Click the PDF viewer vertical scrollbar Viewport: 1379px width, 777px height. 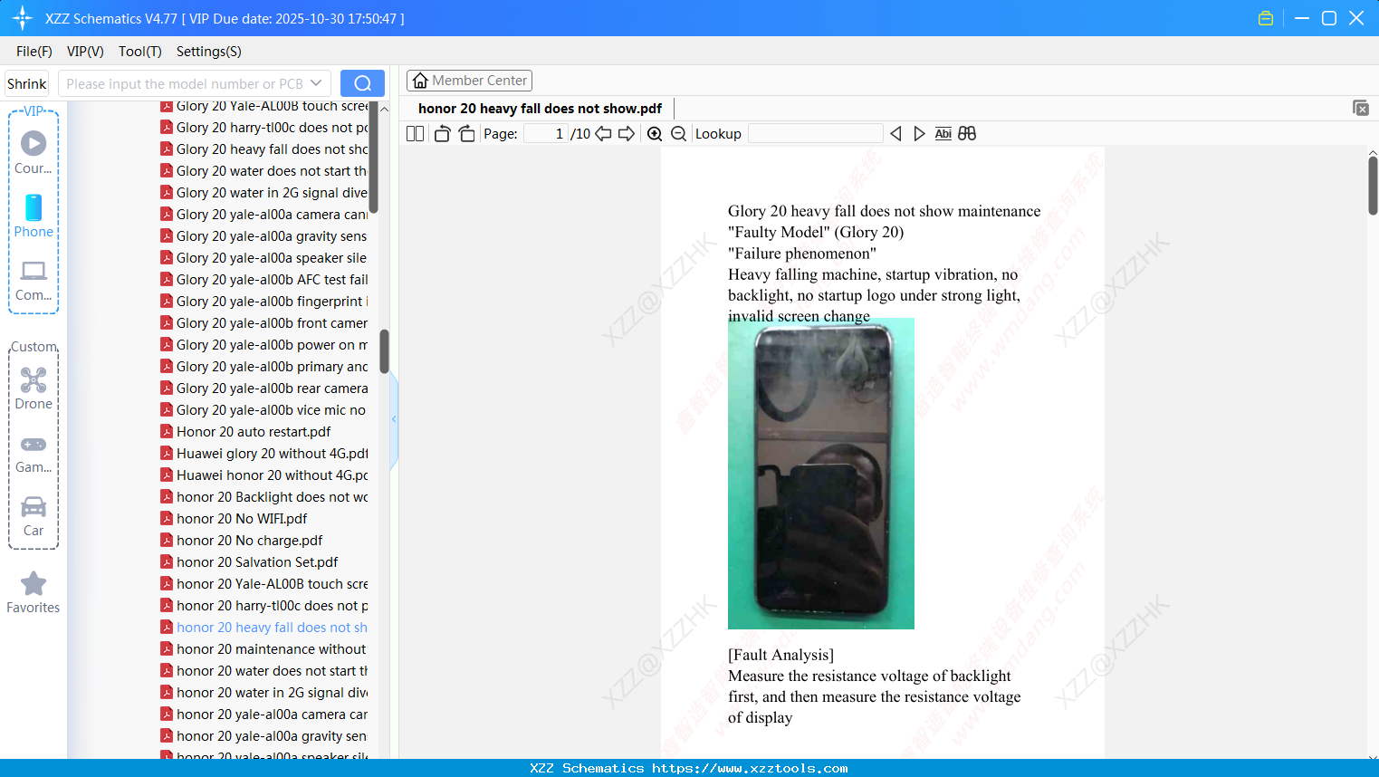pos(1373,186)
